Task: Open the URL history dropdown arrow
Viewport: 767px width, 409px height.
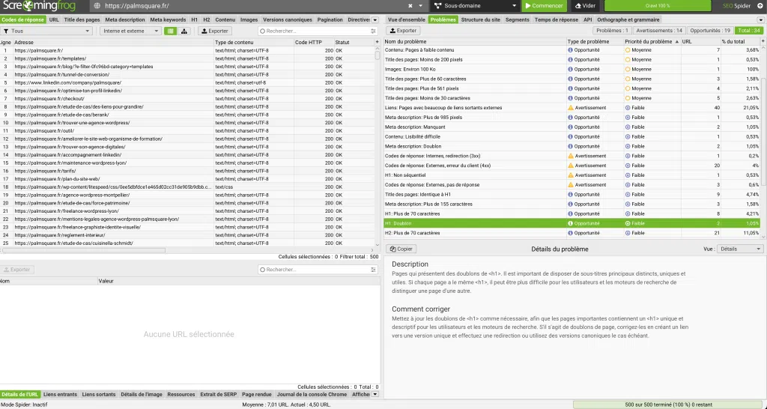Action: pos(421,6)
